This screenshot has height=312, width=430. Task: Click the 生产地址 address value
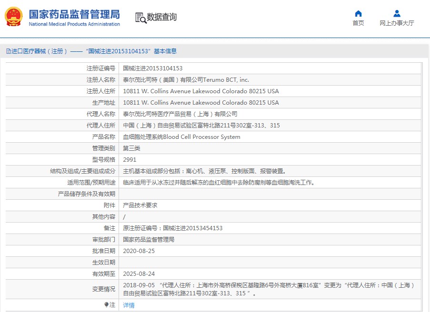(201, 103)
